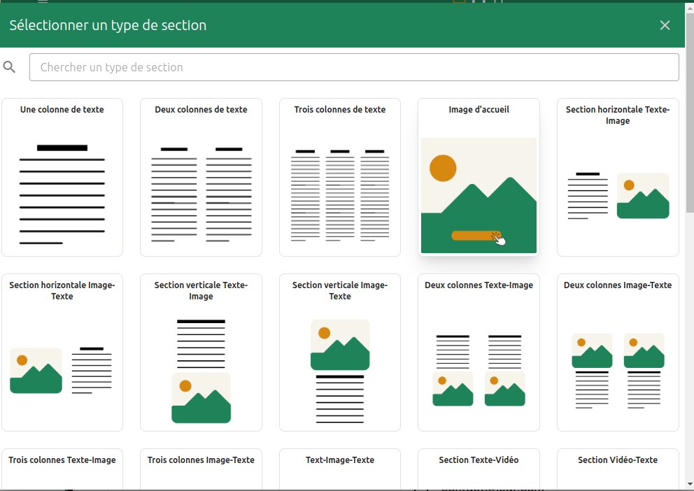Pick "Trois colonnes Image-Texte"
This screenshot has height=491, width=694.
point(201,467)
